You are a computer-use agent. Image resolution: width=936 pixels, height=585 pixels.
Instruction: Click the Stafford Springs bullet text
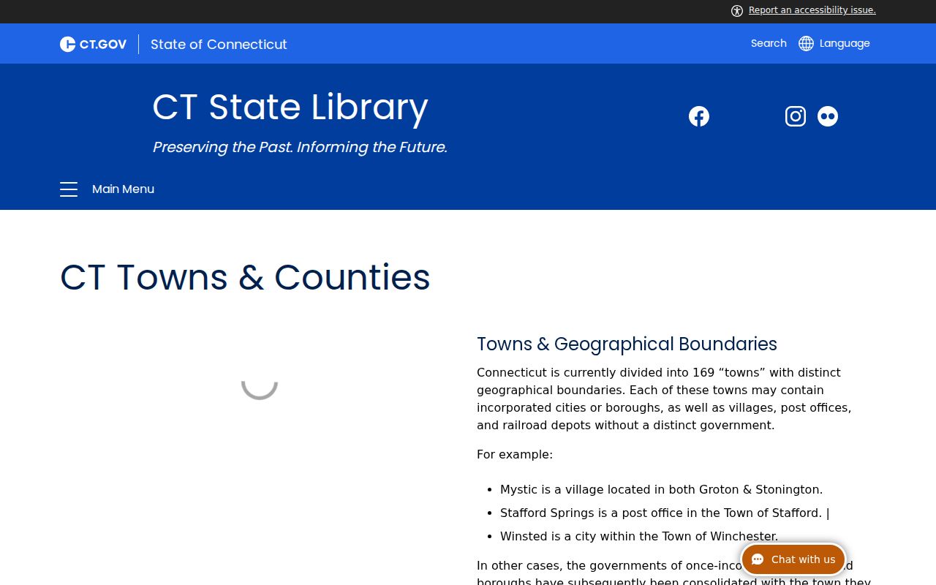tap(665, 513)
